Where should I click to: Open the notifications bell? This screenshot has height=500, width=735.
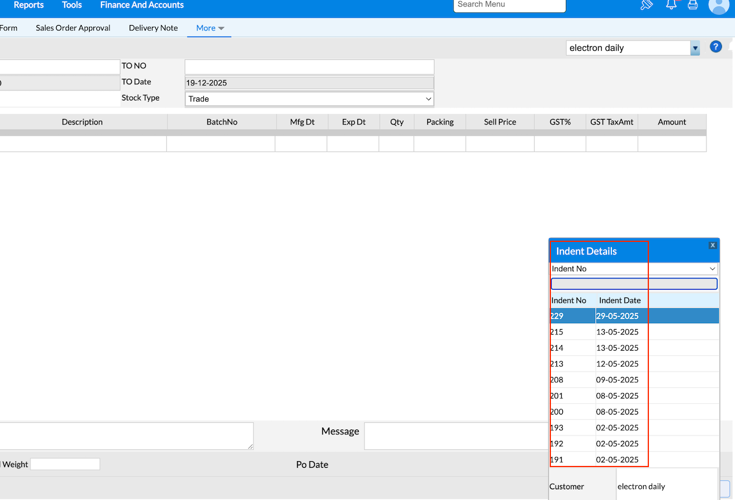coord(671,5)
